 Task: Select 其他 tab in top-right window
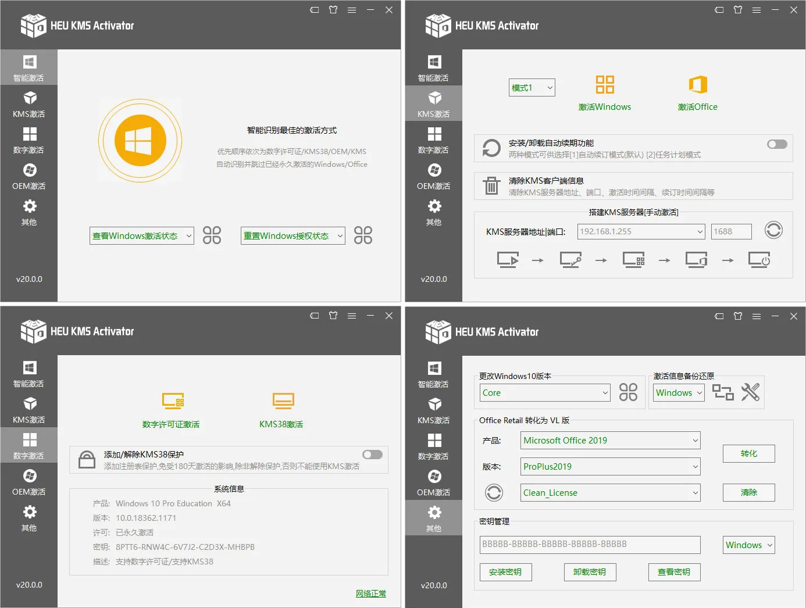point(434,212)
